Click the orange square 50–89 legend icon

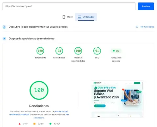pyautogui.click(x=34, y=124)
